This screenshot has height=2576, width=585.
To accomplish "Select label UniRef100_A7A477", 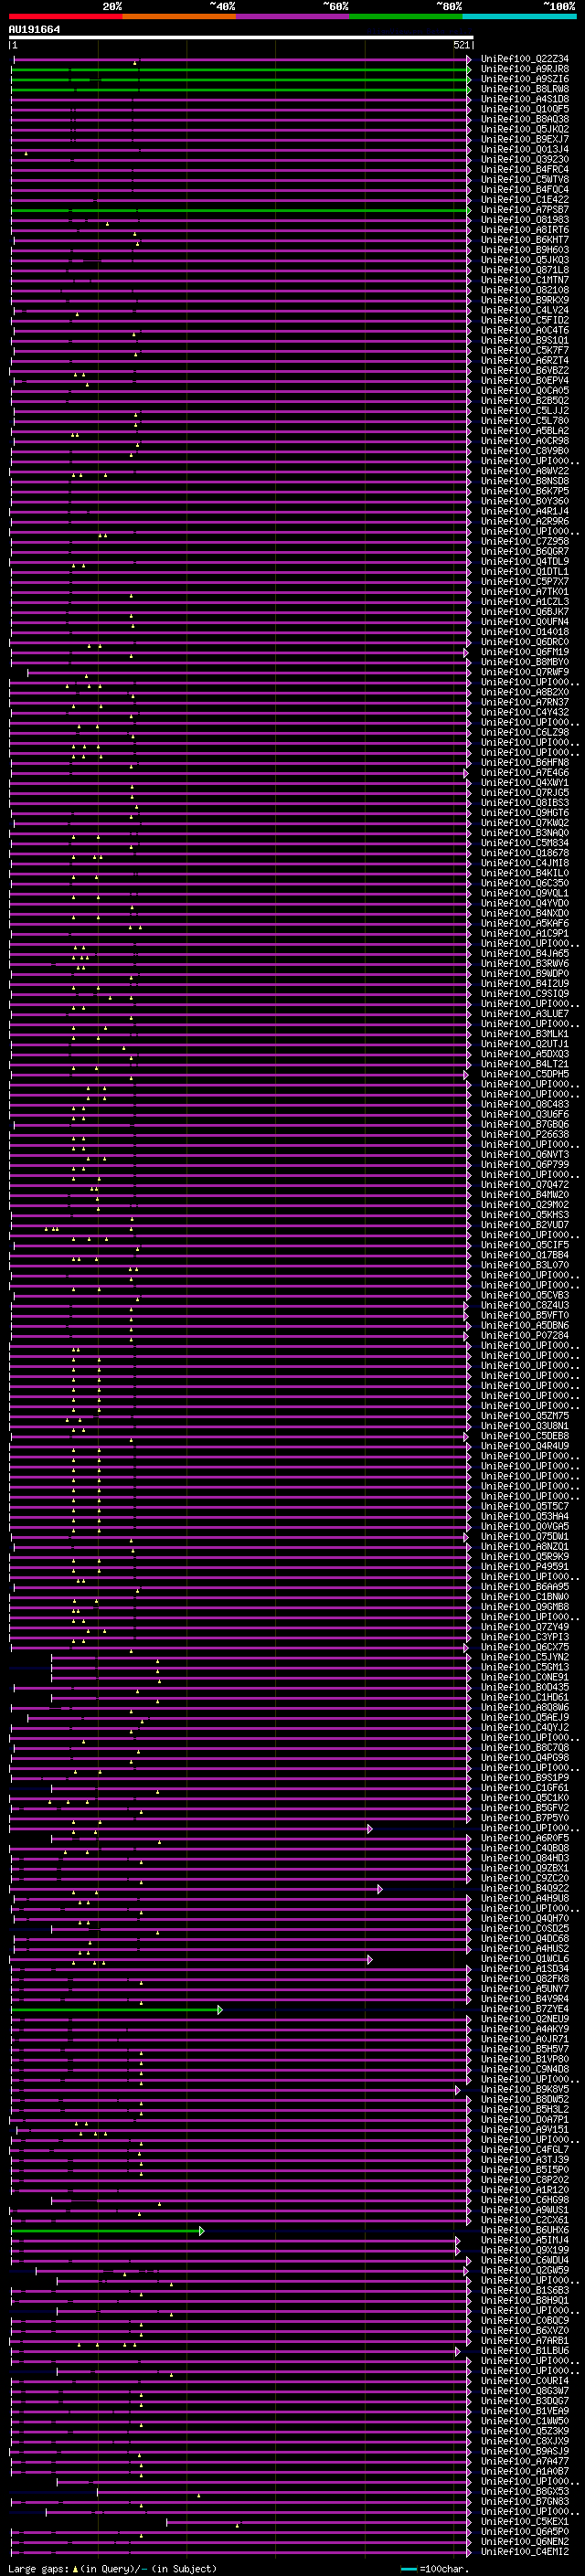I will pos(525,2461).
